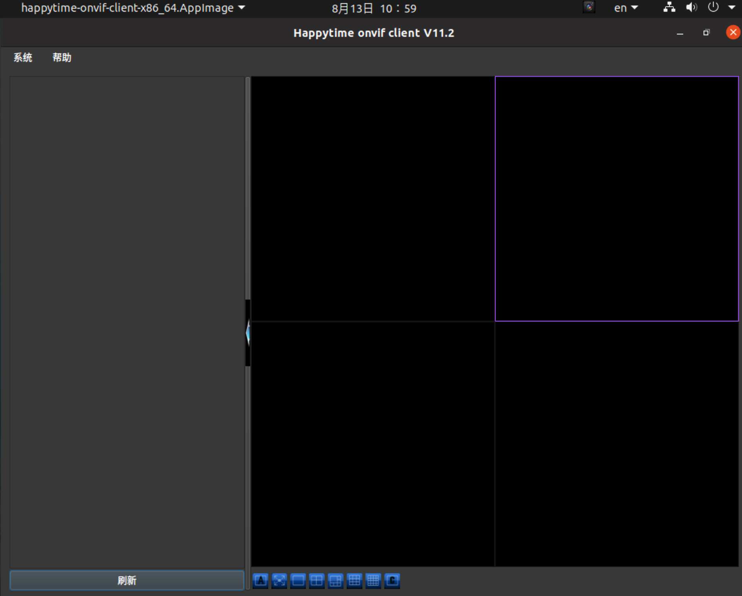The height and width of the screenshot is (596, 742).
Task: Click the volume speaker icon in top bar
Action: pos(691,7)
